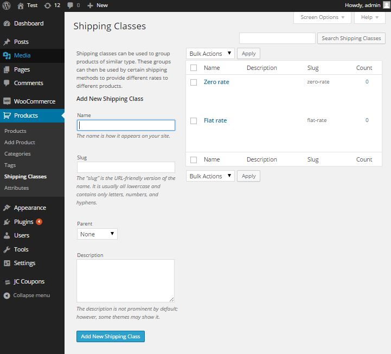Open the comments bubble icon in admin bar

click(70, 5)
